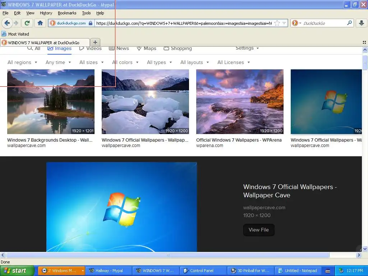The width and height of the screenshot is (368, 276).
Task: Switch to the Images results tab
Action: (x=59, y=49)
